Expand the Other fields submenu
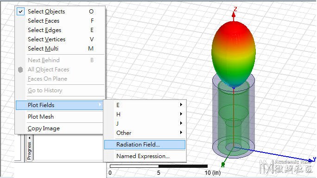 145,133
